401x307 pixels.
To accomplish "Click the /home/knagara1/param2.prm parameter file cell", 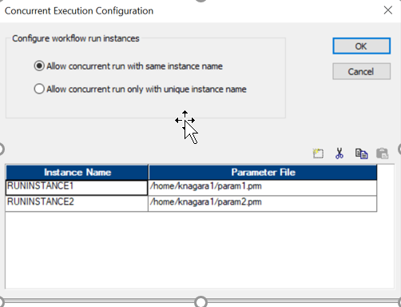I will tap(263, 204).
